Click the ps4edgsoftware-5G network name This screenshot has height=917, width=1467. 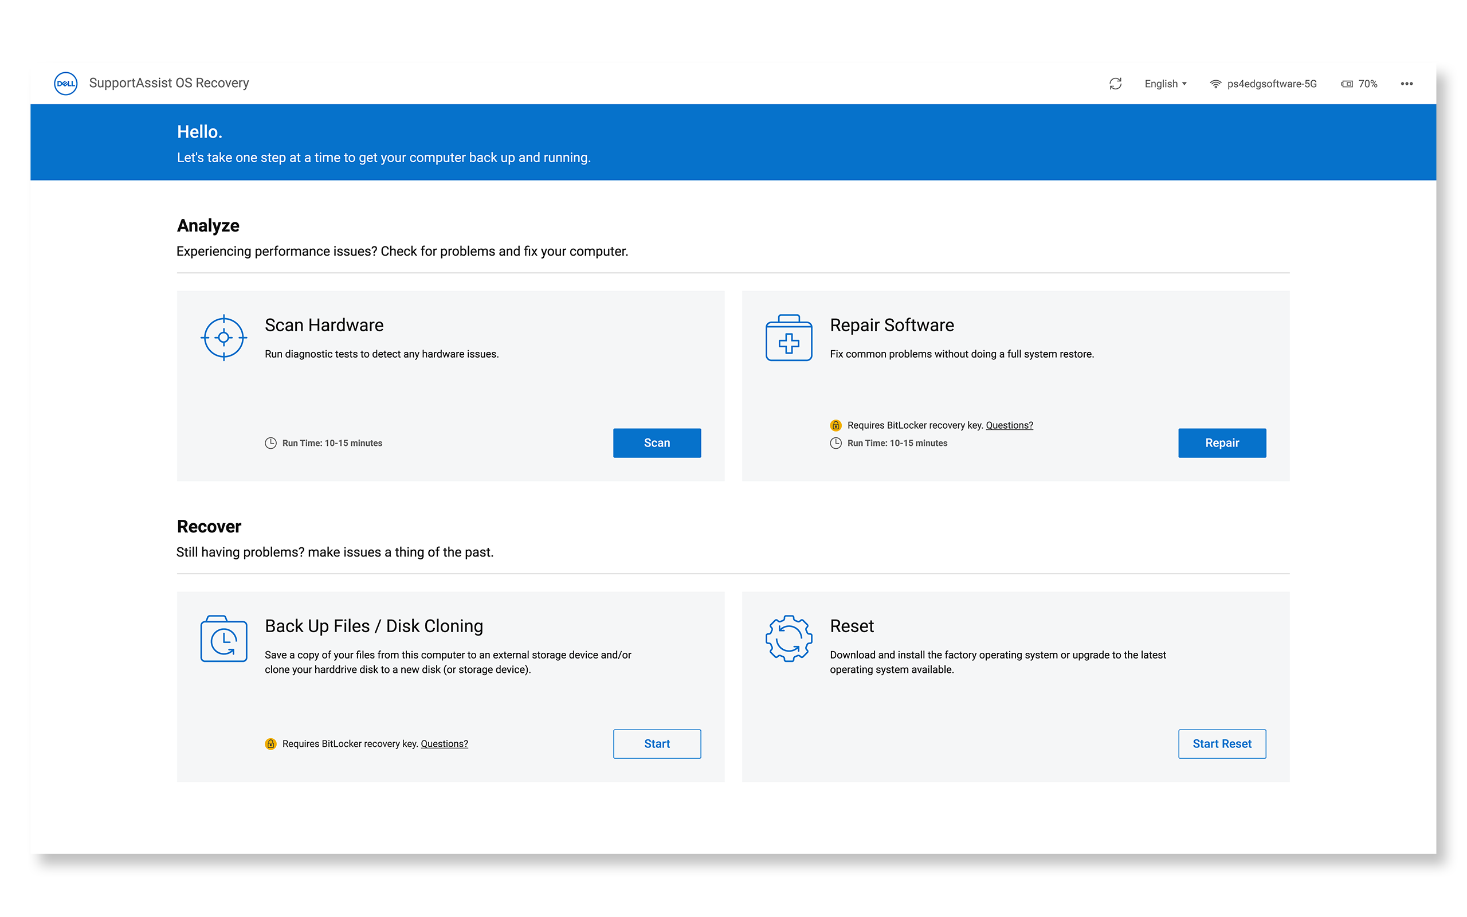pyautogui.click(x=1272, y=84)
